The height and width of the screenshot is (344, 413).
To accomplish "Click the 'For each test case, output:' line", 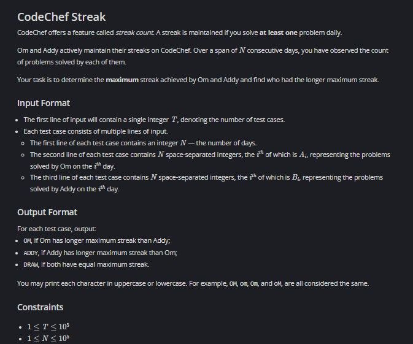I will click(56, 229).
